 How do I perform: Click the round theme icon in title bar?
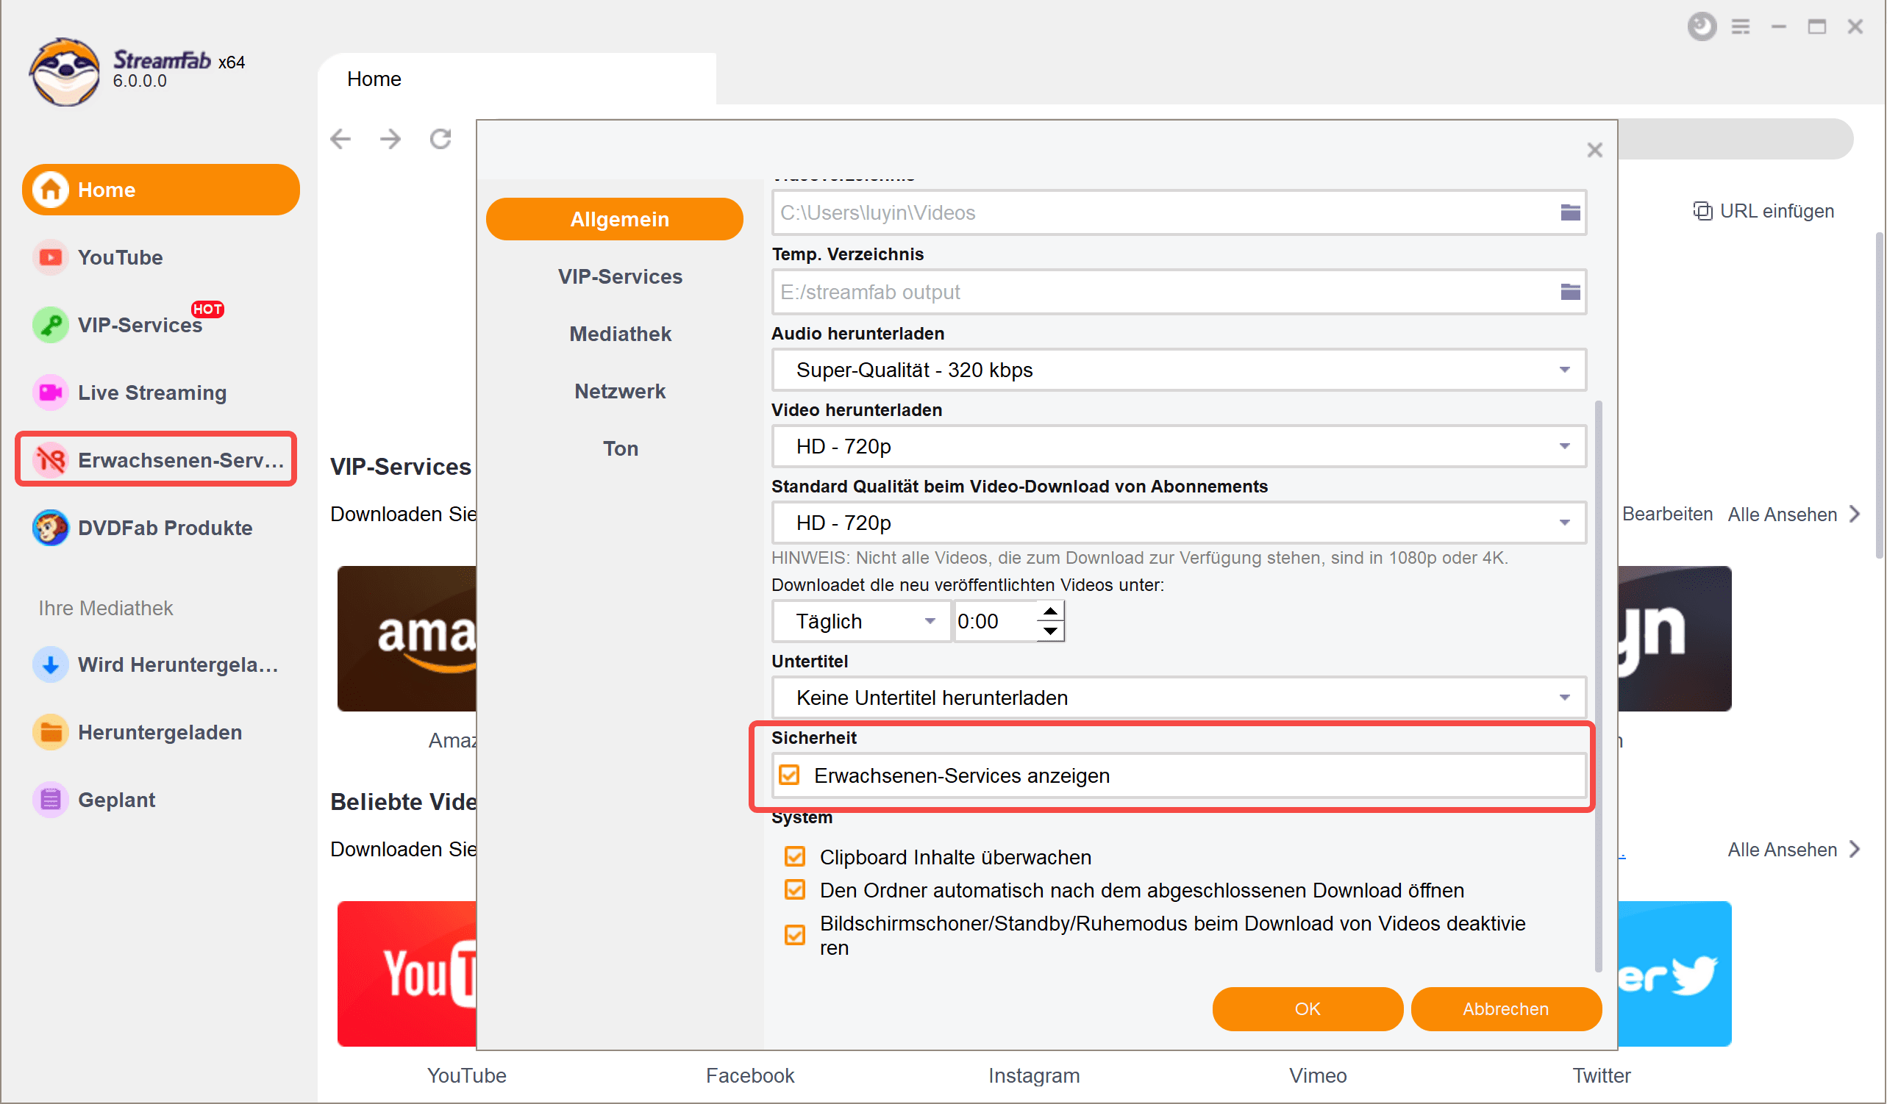coord(1701,27)
